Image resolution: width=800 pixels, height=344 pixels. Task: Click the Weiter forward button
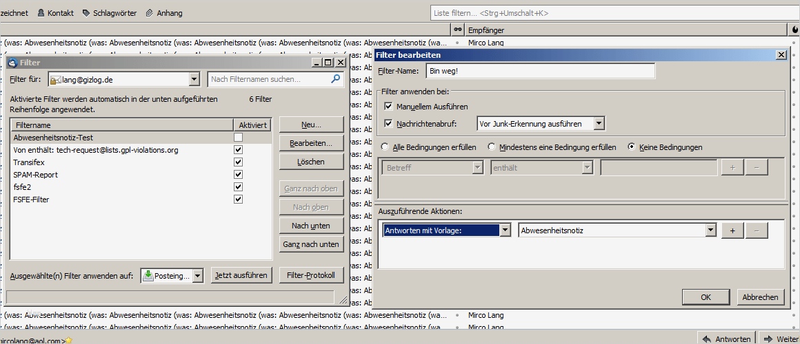pos(780,339)
